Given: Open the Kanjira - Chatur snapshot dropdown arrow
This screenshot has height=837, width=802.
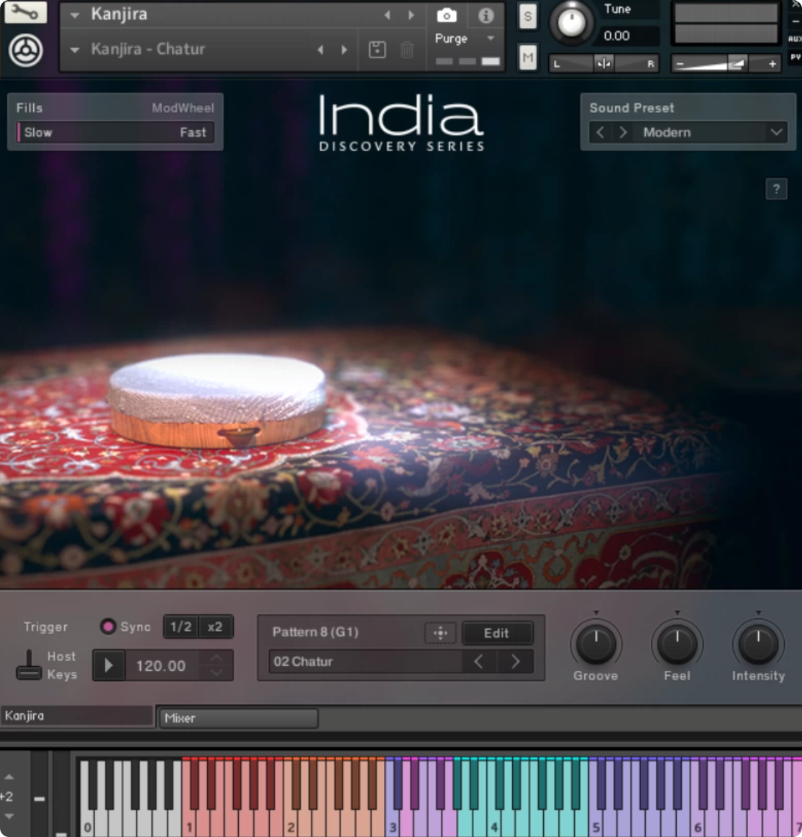Looking at the screenshot, I should point(75,50).
